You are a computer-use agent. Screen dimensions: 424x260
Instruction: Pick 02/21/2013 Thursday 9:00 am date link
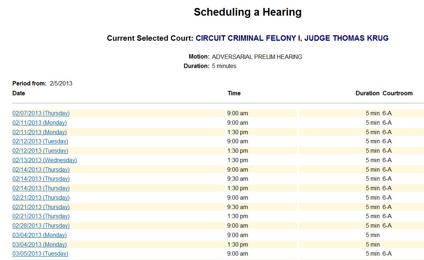tap(41, 198)
